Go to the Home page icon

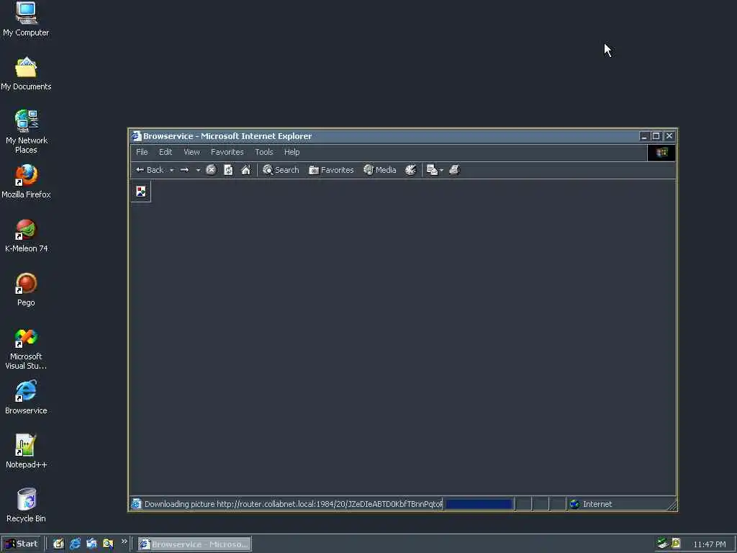click(246, 170)
